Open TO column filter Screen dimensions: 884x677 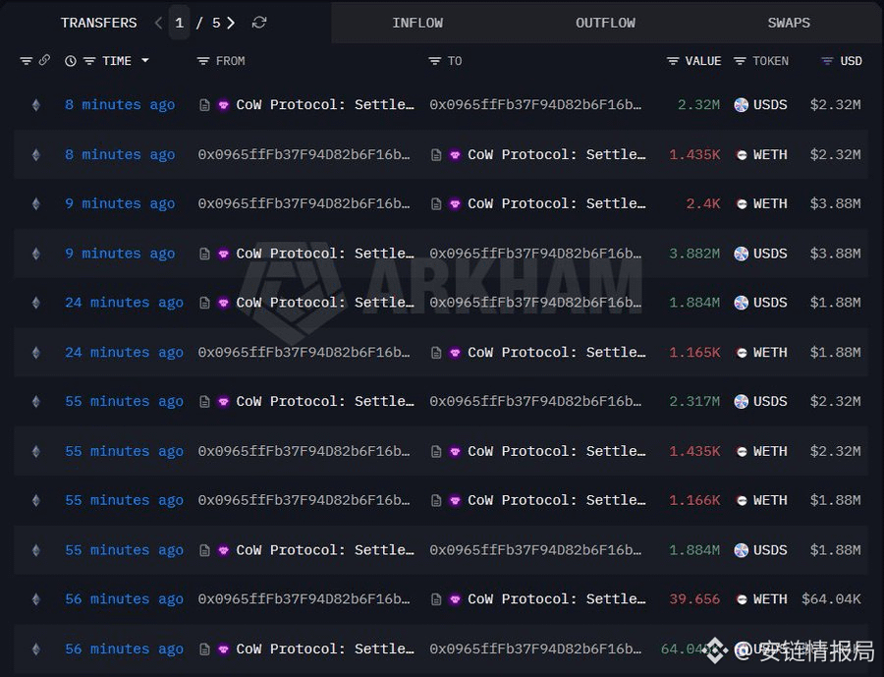435,61
